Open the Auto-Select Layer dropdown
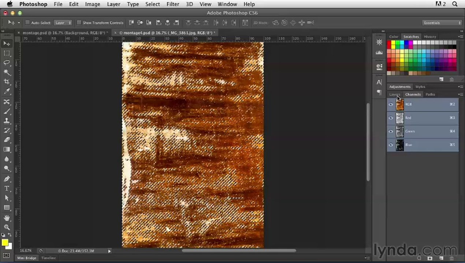Screen dimensions: 465x263 click(x=63, y=23)
